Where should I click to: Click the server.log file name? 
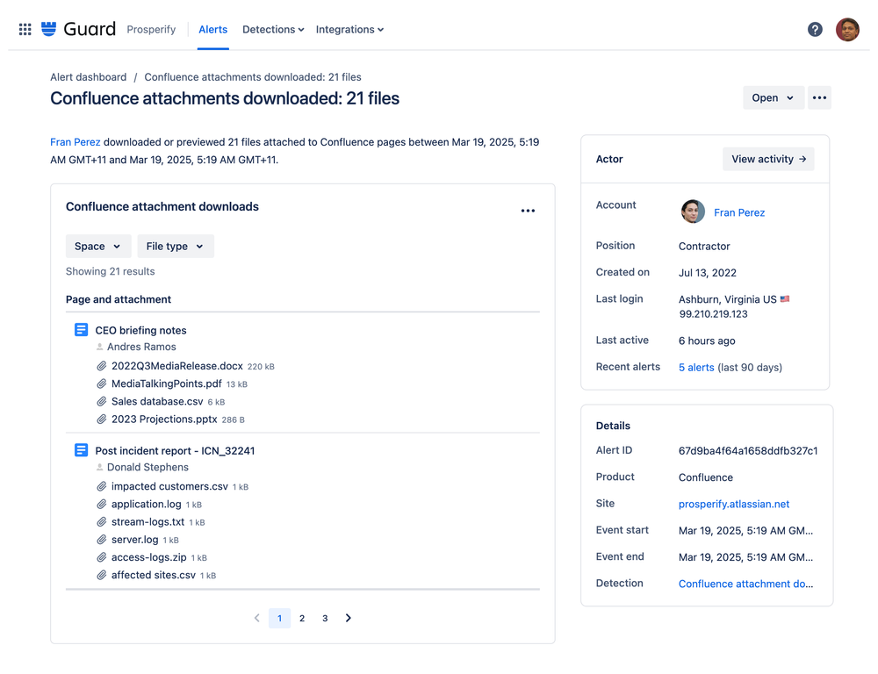click(x=135, y=540)
